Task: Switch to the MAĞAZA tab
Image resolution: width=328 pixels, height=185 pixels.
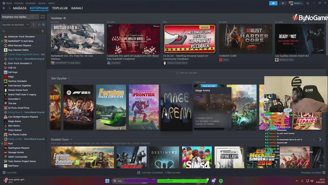Action: 20,8
